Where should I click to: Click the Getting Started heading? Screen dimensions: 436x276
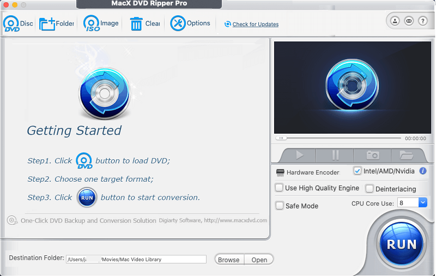(x=74, y=130)
